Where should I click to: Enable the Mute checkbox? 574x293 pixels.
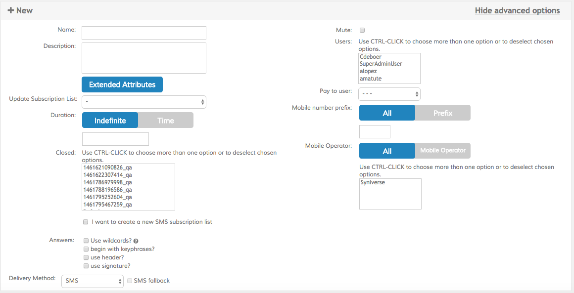click(x=362, y=30)
